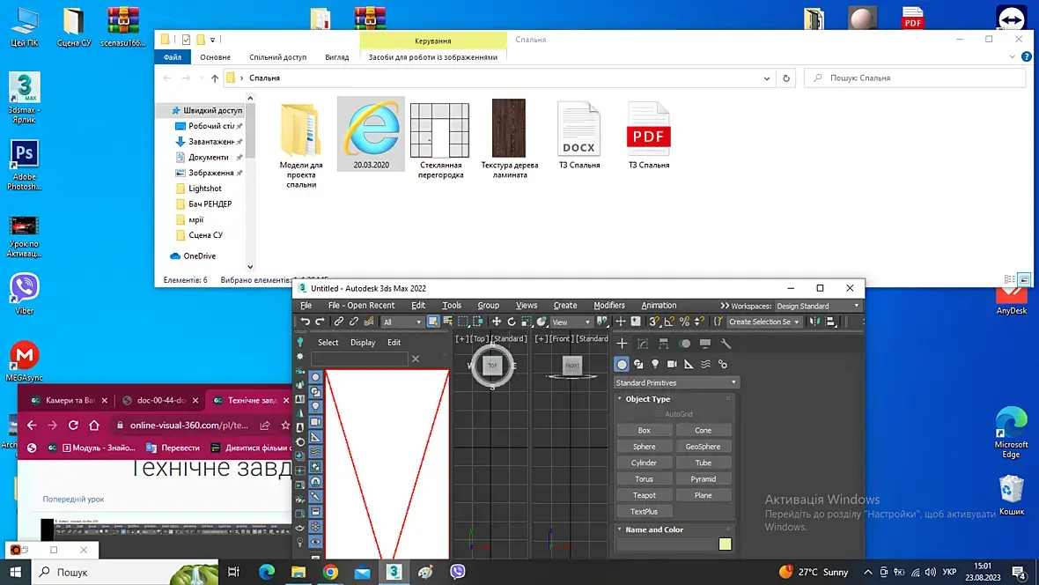This screenshot has height=585, width=1039.
Task: Toggle the Display Cameras filter in Scene Explorer
Action: click(x=315, y=422)
